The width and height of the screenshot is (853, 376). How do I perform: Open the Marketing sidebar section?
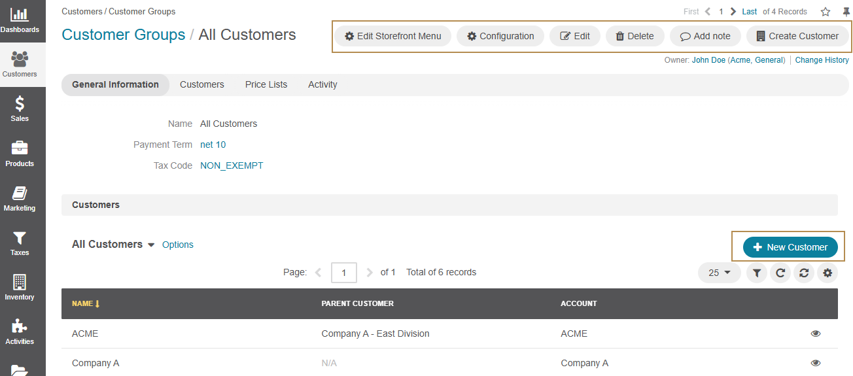point(20,198)
